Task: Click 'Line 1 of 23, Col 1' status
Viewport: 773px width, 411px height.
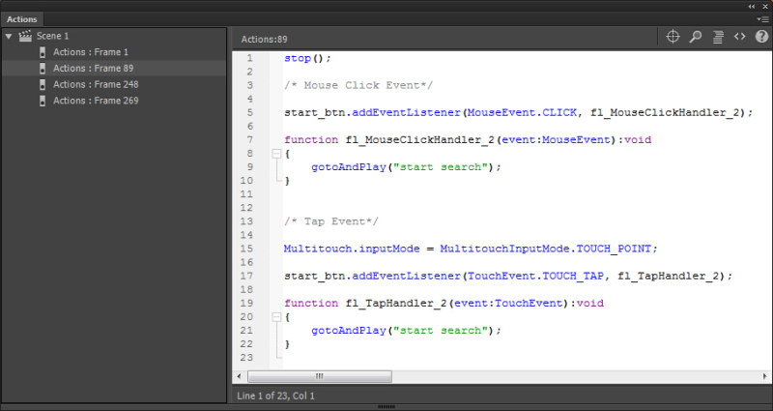Action: coord(275,396)
